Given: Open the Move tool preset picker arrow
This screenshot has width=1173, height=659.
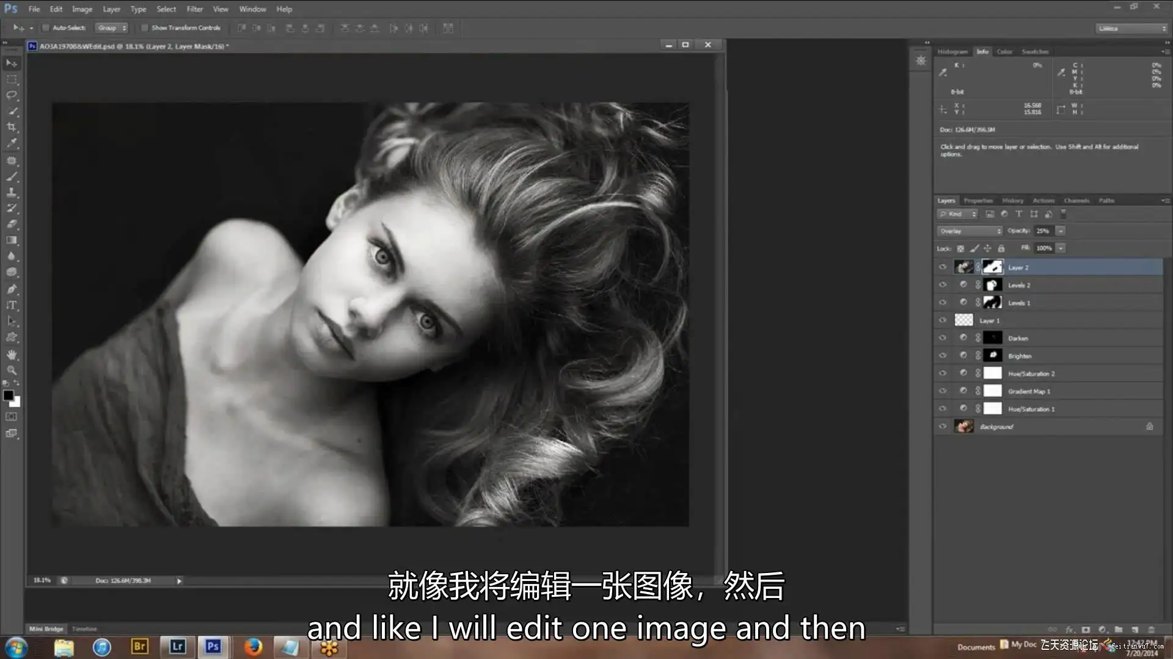Looking at the screenshot, I should pos(31,28).
